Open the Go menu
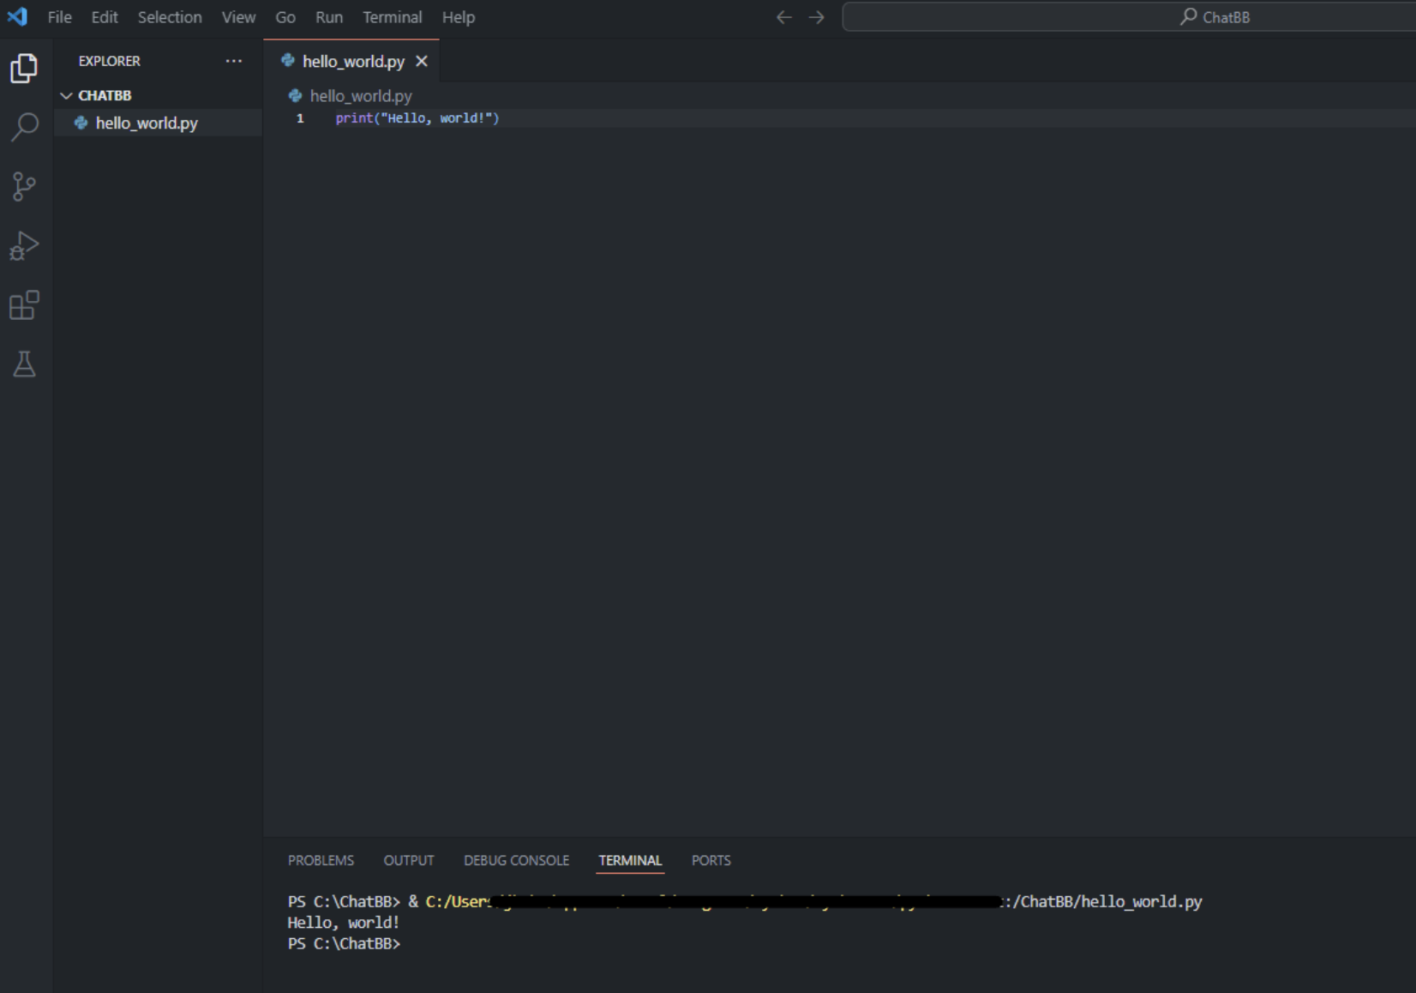Viewport: 1416px width, 993px height. pyautogui.click(x=285, y=17)
